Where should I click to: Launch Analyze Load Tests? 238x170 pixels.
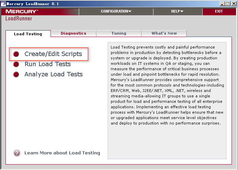53,74
